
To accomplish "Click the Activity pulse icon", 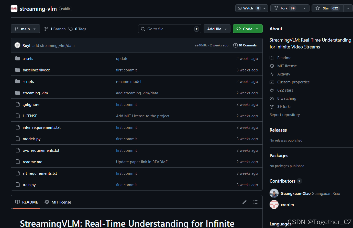I will pyautogui.click(x=272, y=74).
